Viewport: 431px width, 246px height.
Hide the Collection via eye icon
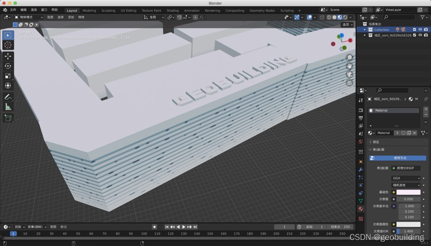click(420, 29)
